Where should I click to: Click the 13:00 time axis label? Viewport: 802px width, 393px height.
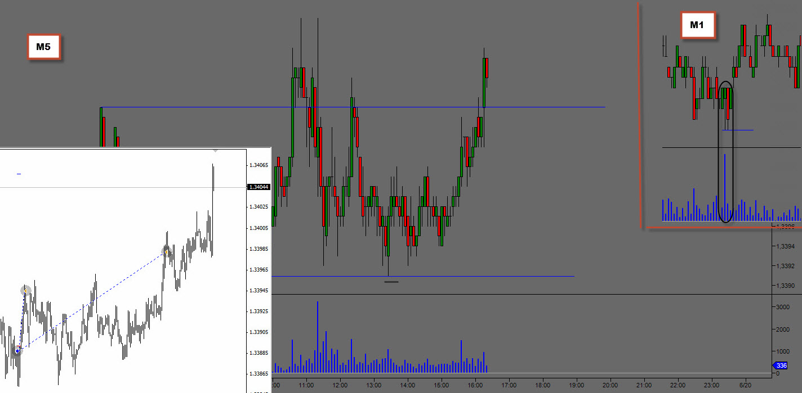point(374,386)
